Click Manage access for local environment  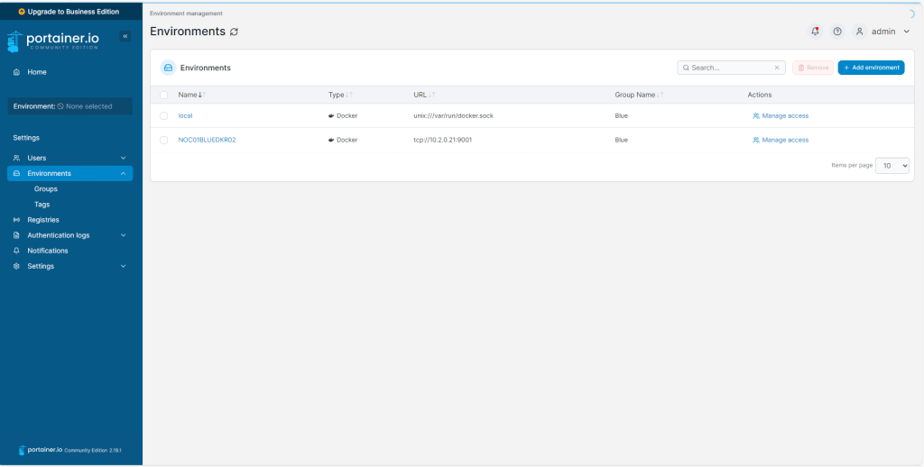781,115
